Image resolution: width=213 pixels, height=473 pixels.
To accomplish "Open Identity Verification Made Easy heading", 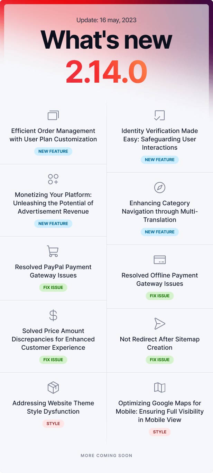I will 159,139.
